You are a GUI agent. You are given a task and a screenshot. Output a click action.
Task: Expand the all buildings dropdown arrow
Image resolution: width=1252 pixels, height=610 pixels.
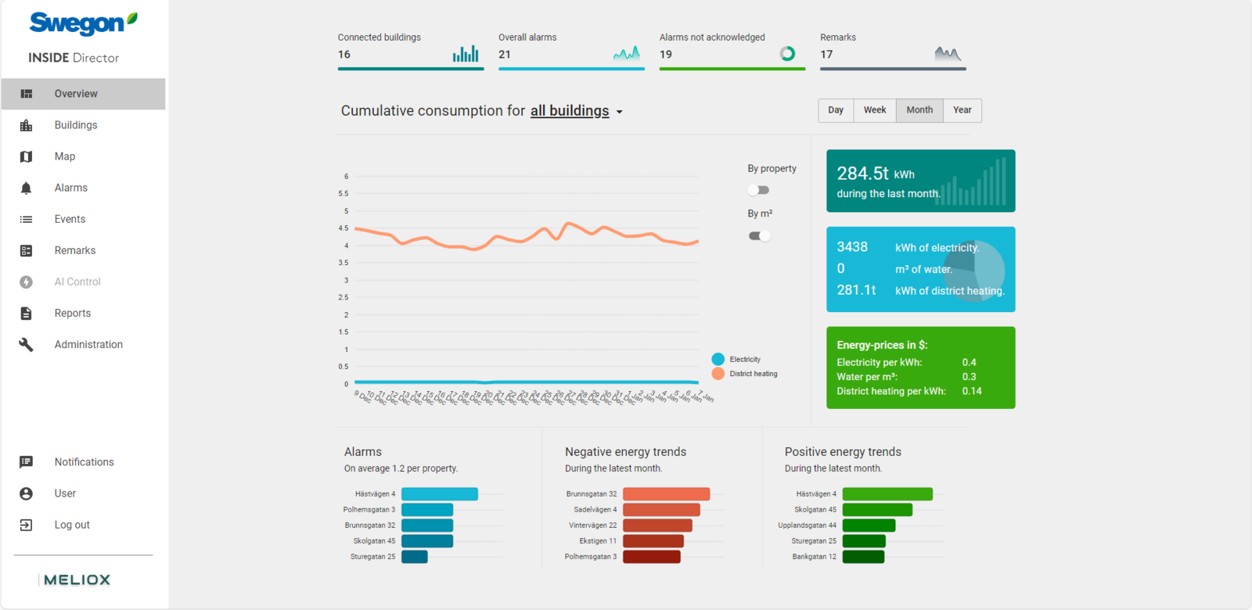pos(620,112)
